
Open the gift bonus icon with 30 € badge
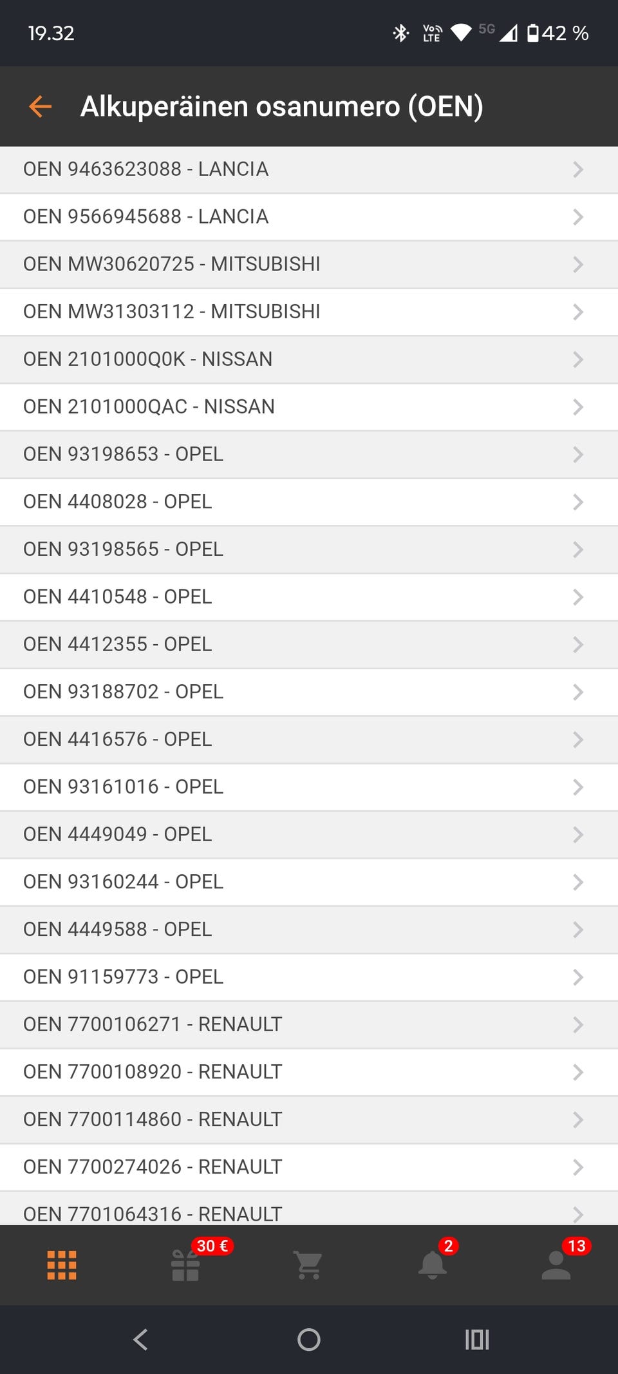[x=185, y=1265]
